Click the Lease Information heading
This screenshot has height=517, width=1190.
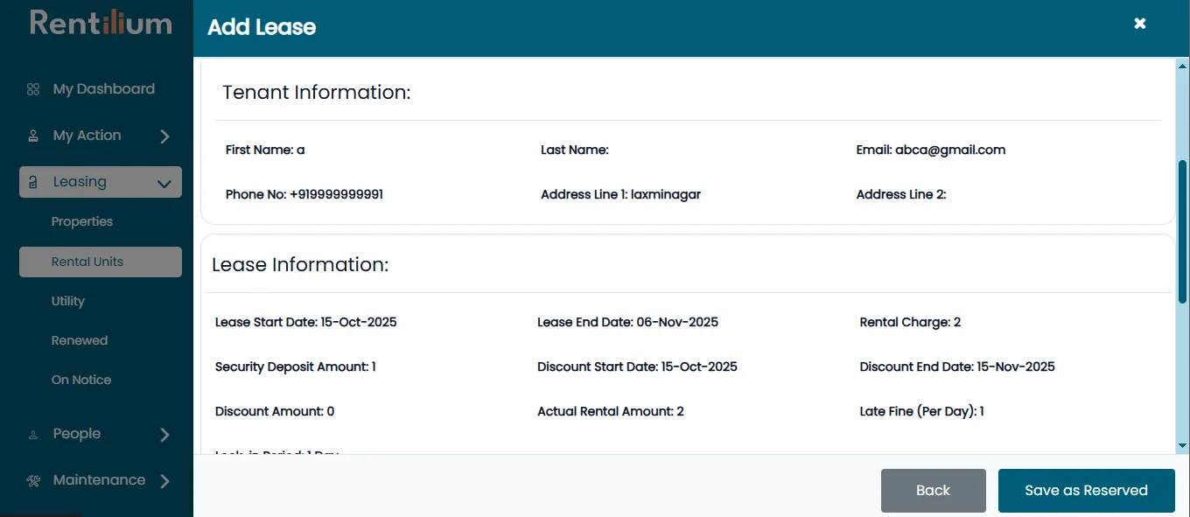pos(300,264)
